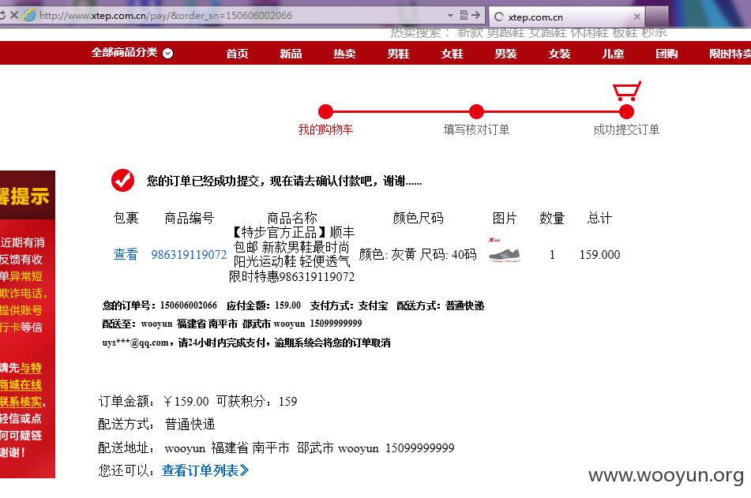Image resolution: width=751 pixels, height=498 pixels.
Task: Click the 填写核对订单 step marker dot
Action: point(476,111)
